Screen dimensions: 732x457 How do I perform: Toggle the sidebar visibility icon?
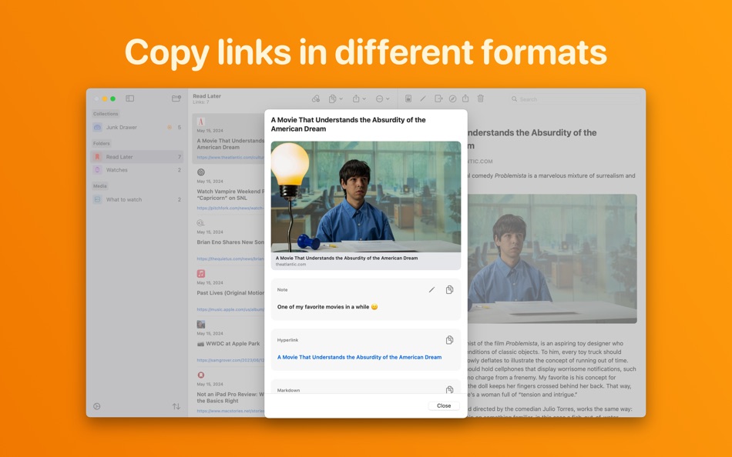[129, 98]
